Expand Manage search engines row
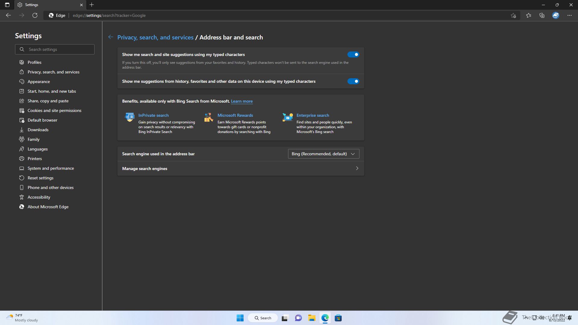This screenshot has height=325, width=578. [241, 169]
